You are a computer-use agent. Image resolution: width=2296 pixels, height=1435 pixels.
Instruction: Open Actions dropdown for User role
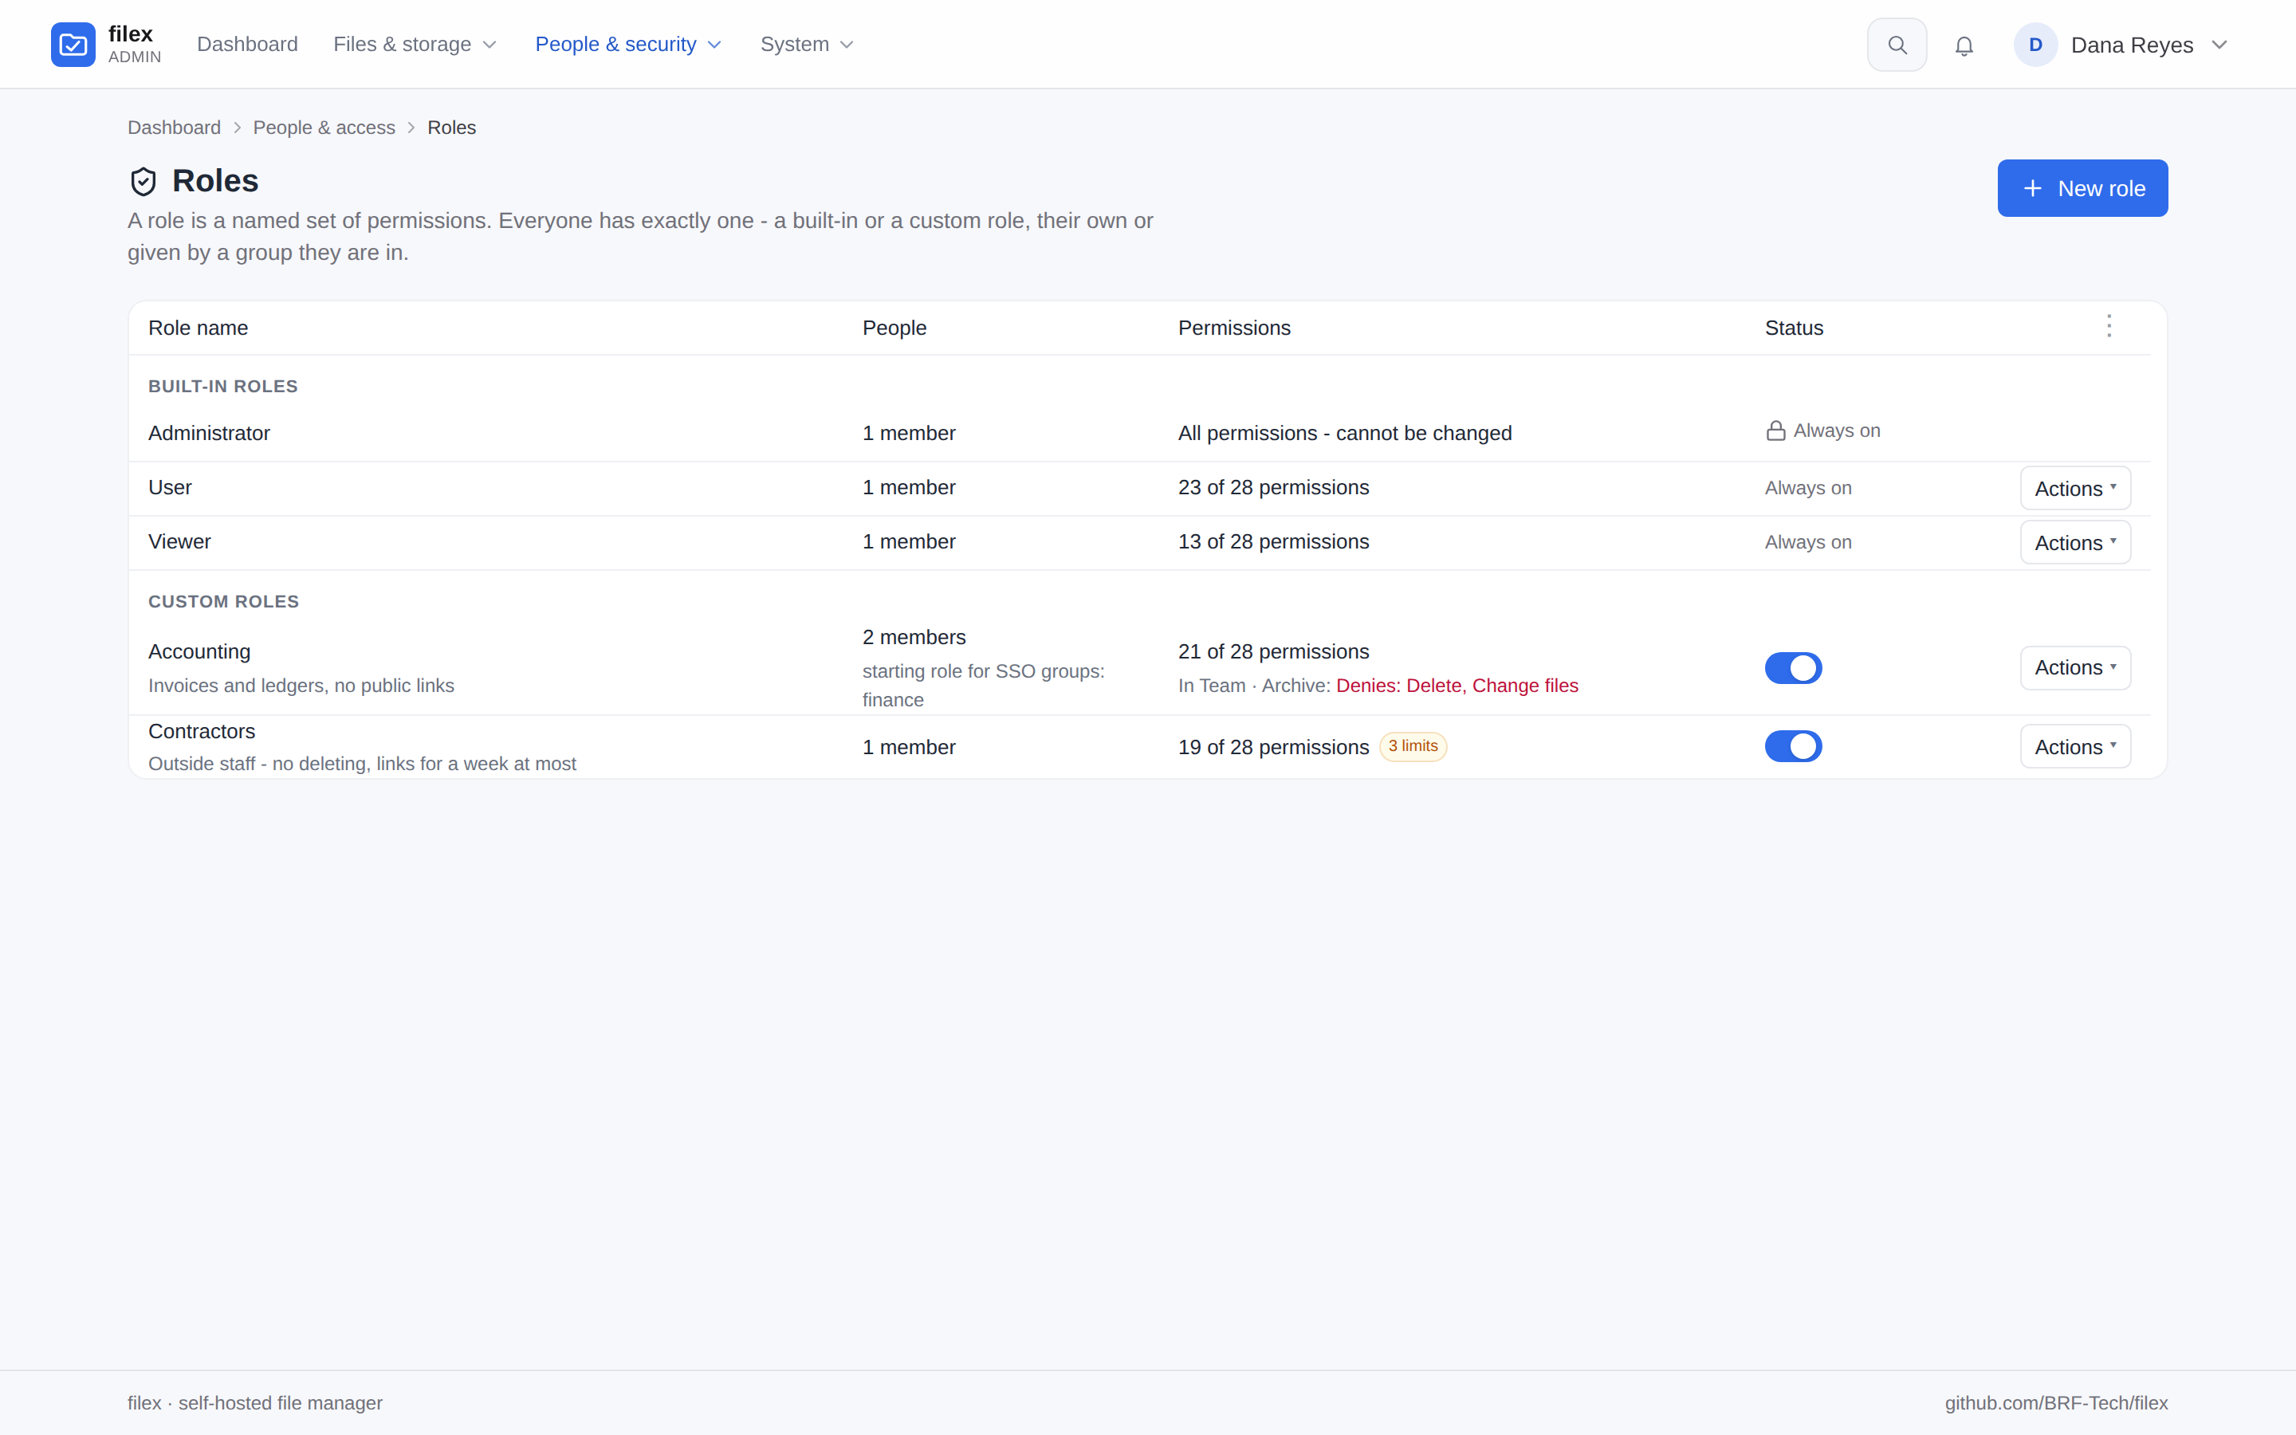point(2075,488)
